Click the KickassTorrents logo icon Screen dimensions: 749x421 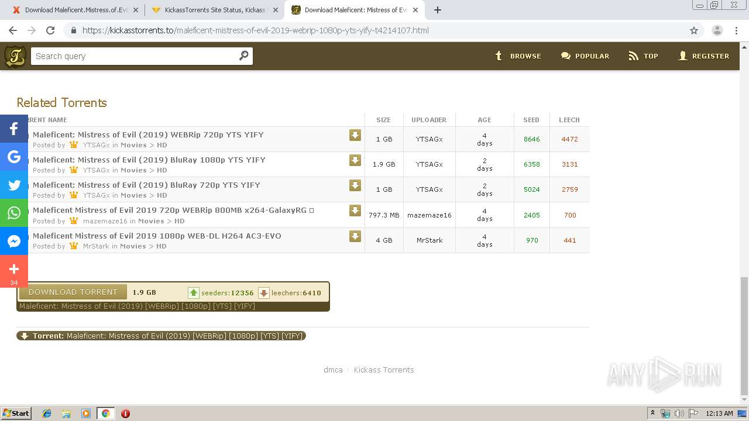(15, 56)
